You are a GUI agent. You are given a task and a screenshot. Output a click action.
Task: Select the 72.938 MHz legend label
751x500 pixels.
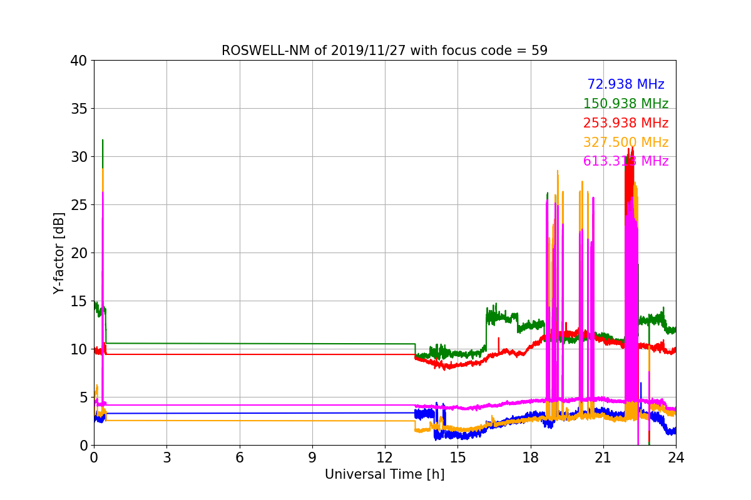pyautogui.click(x=626, y=84)
